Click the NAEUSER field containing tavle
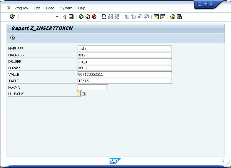Screen dimensions: 231x168 pos(125,48)
